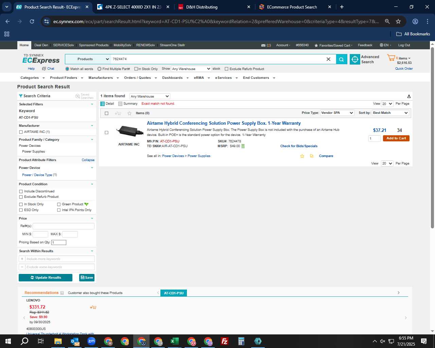Switch to Detail view icon

pyautogui.click(x=102, y=104)
